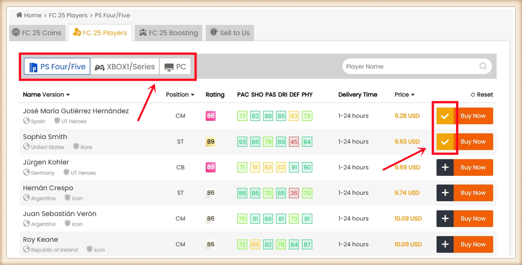
Task: Click Hernán Crespo's Argentina globe icon
Action: pos(26,198)
